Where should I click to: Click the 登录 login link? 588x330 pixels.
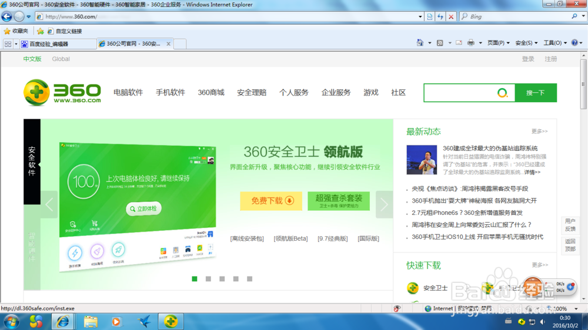(x=528, y=59)
